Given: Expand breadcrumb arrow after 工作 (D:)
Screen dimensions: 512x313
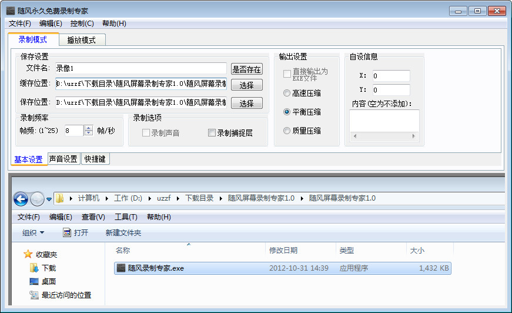Looking at the screenshot, I should 149,198.
